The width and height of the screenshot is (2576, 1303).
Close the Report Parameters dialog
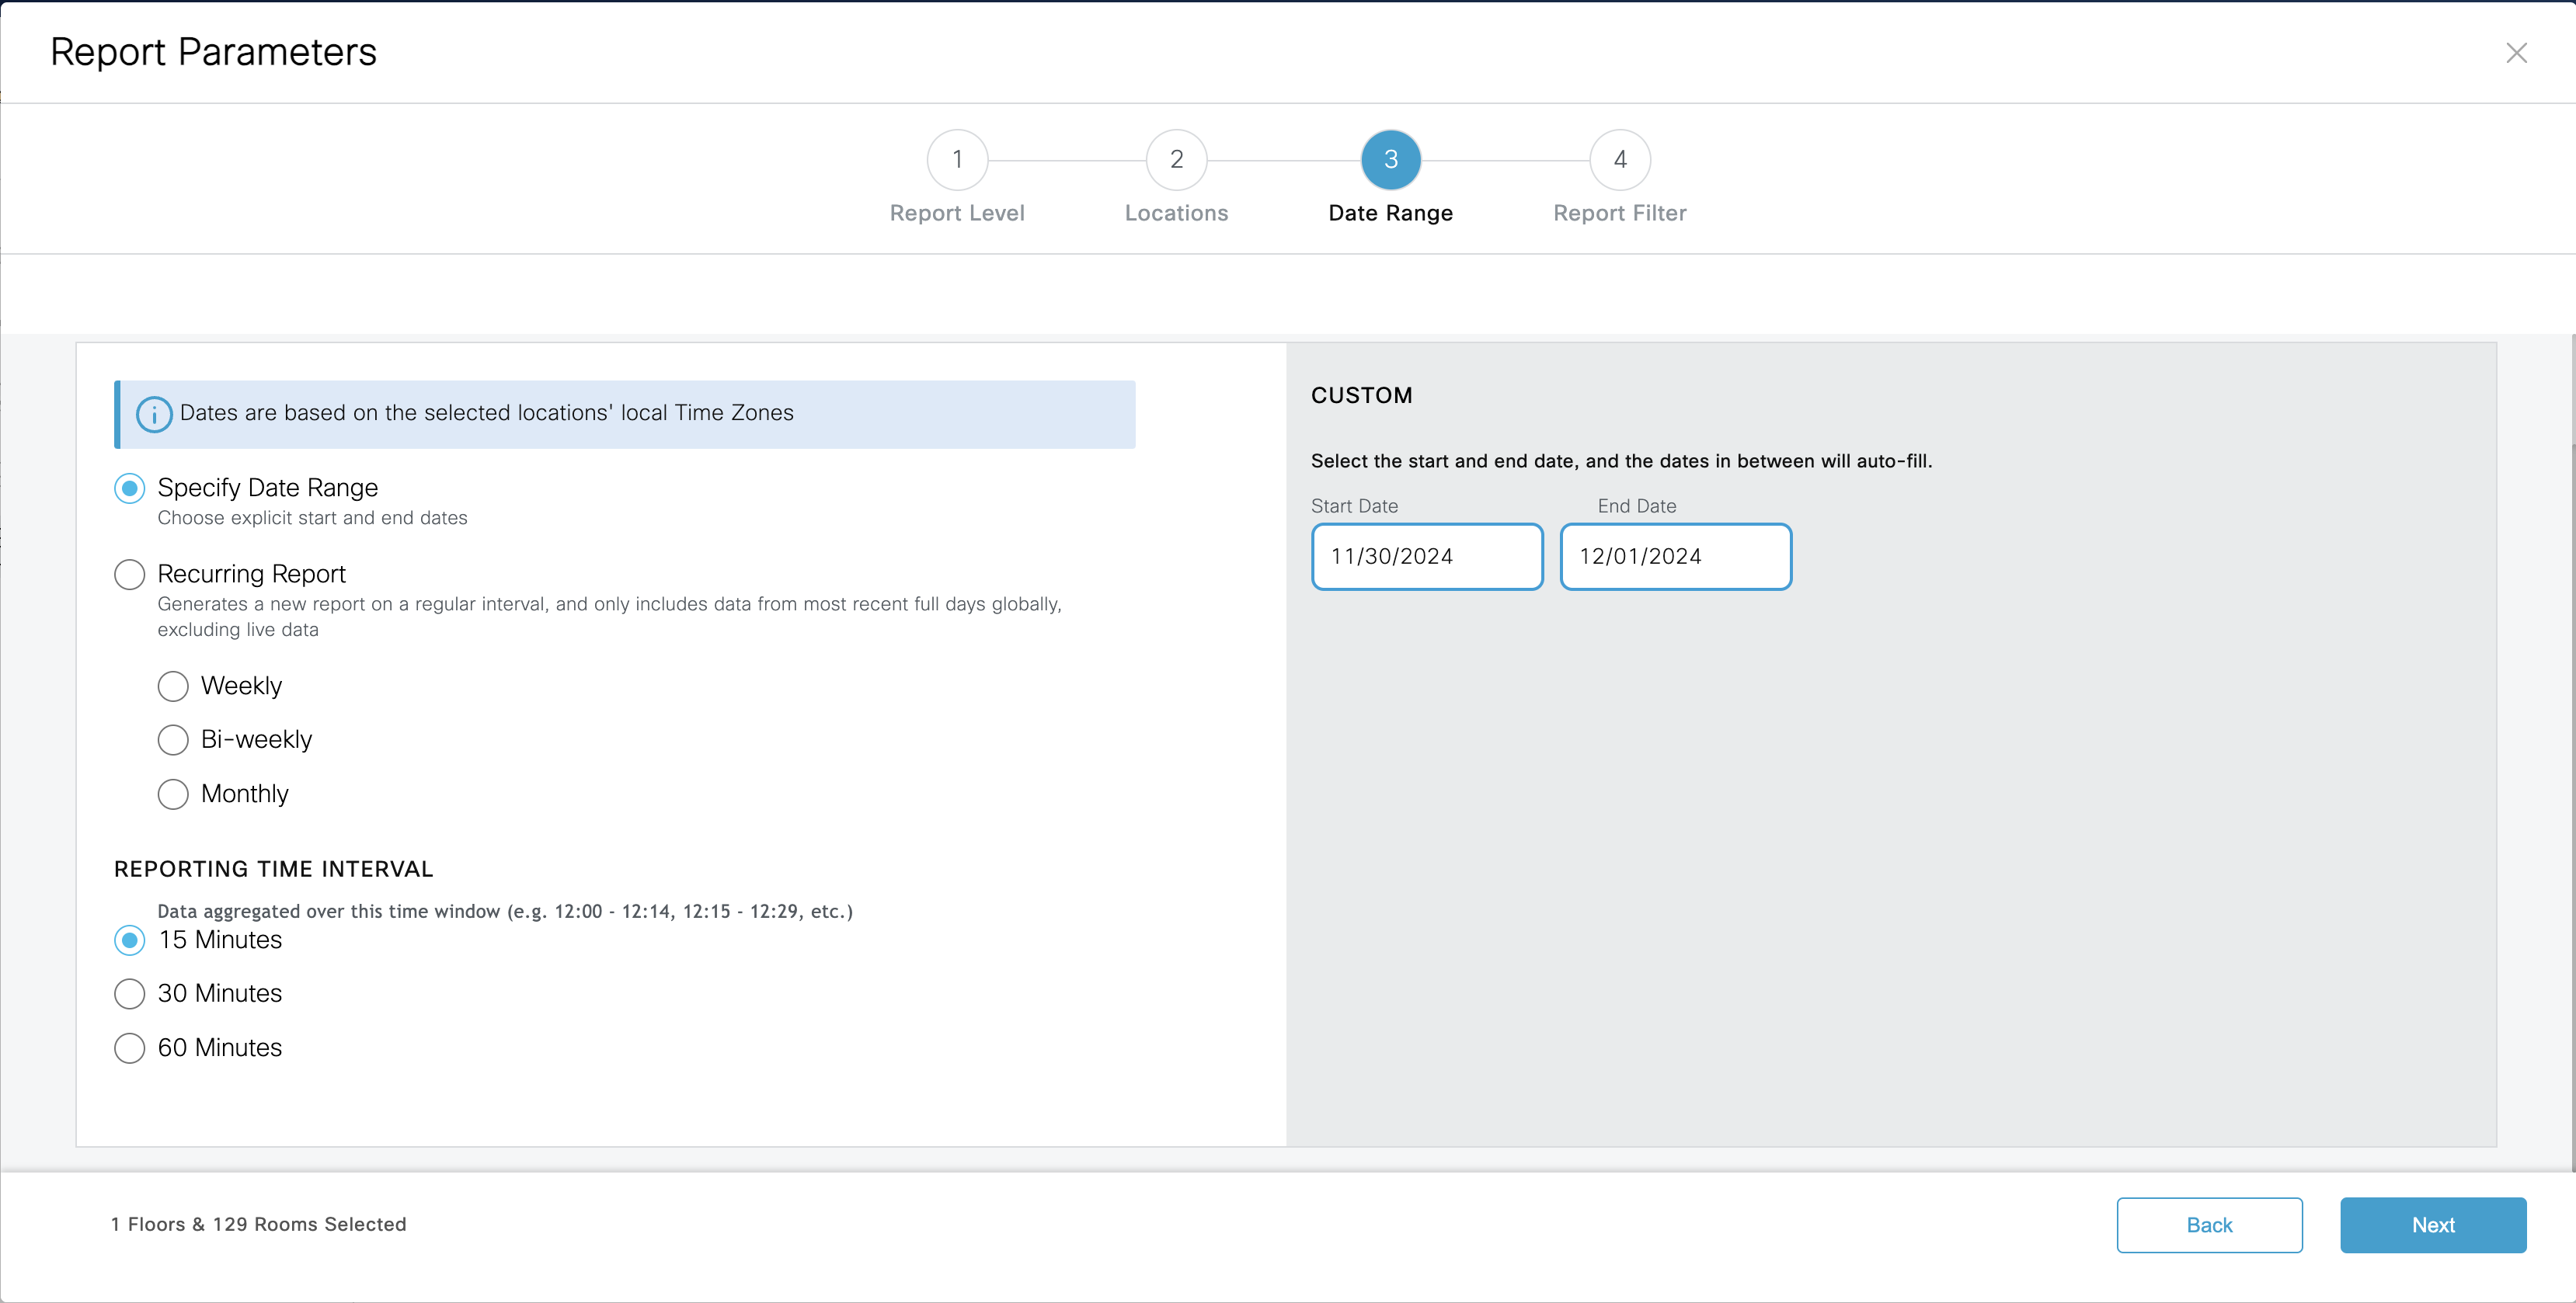point(2516,53)
